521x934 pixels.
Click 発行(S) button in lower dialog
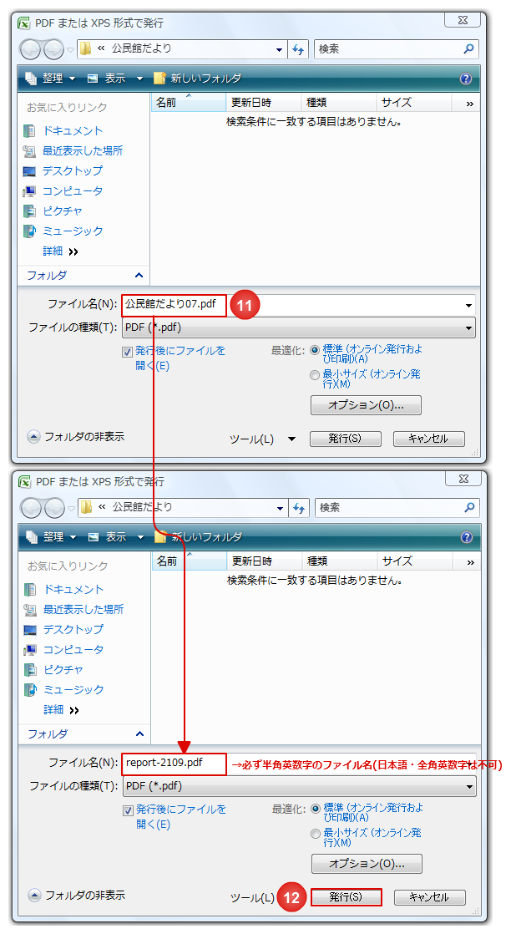346,897
